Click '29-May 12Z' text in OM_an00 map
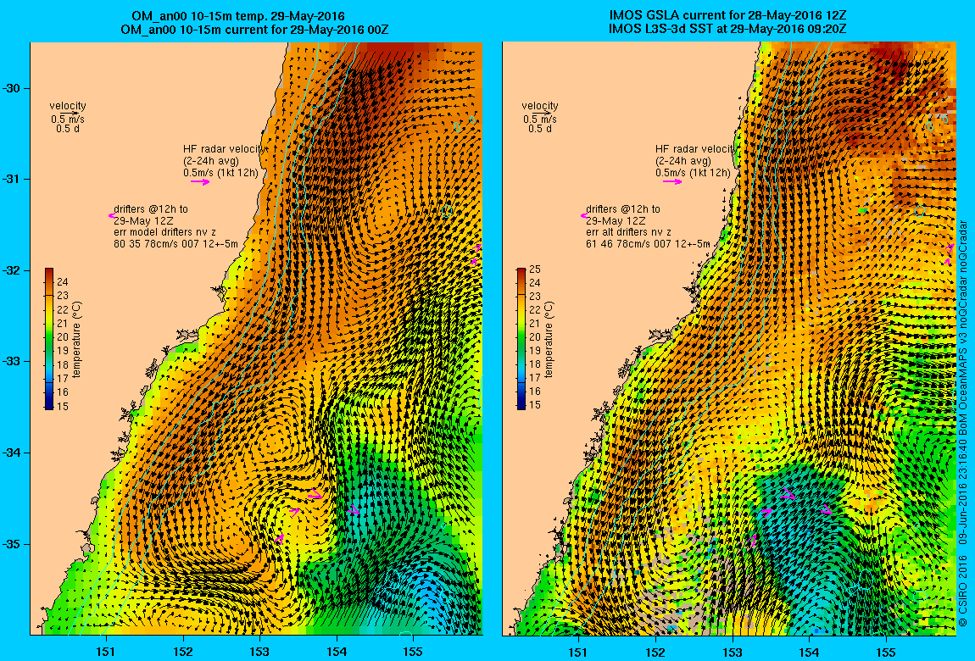The image size is (975, 661). coord(143,220)
